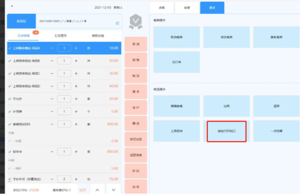
Task: Select the 类别分组 tab
Action: pyautogui.click(x=98, y=36)
